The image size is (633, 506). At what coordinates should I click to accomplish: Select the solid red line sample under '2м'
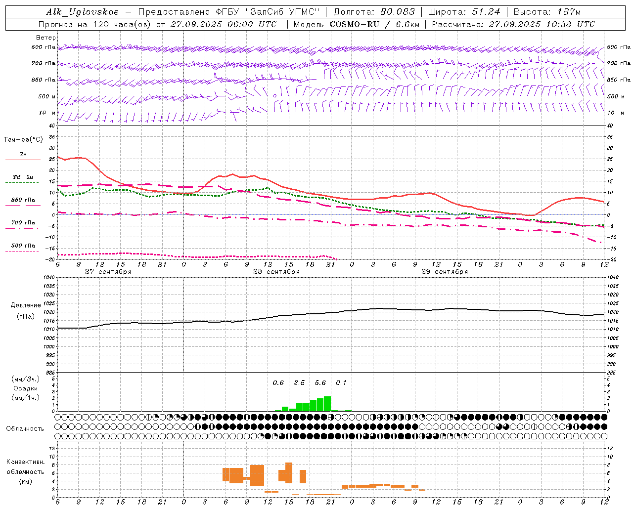point(23,160)
